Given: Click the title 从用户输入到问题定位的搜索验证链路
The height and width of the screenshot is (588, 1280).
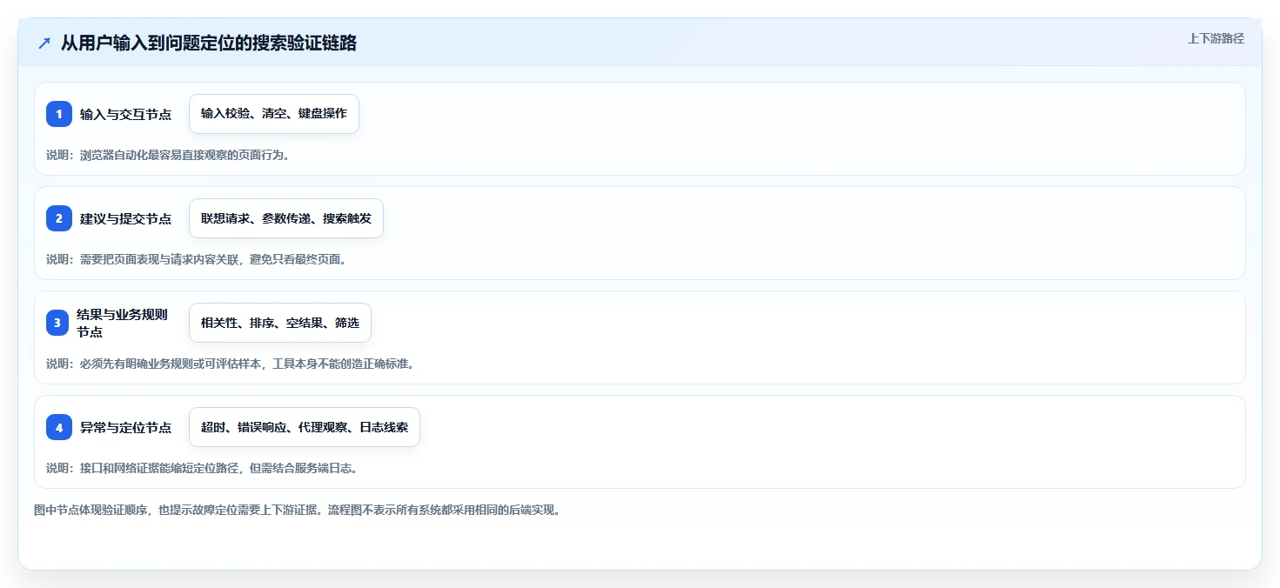Looking at the screenshot, I should click(x=209, y=43).
